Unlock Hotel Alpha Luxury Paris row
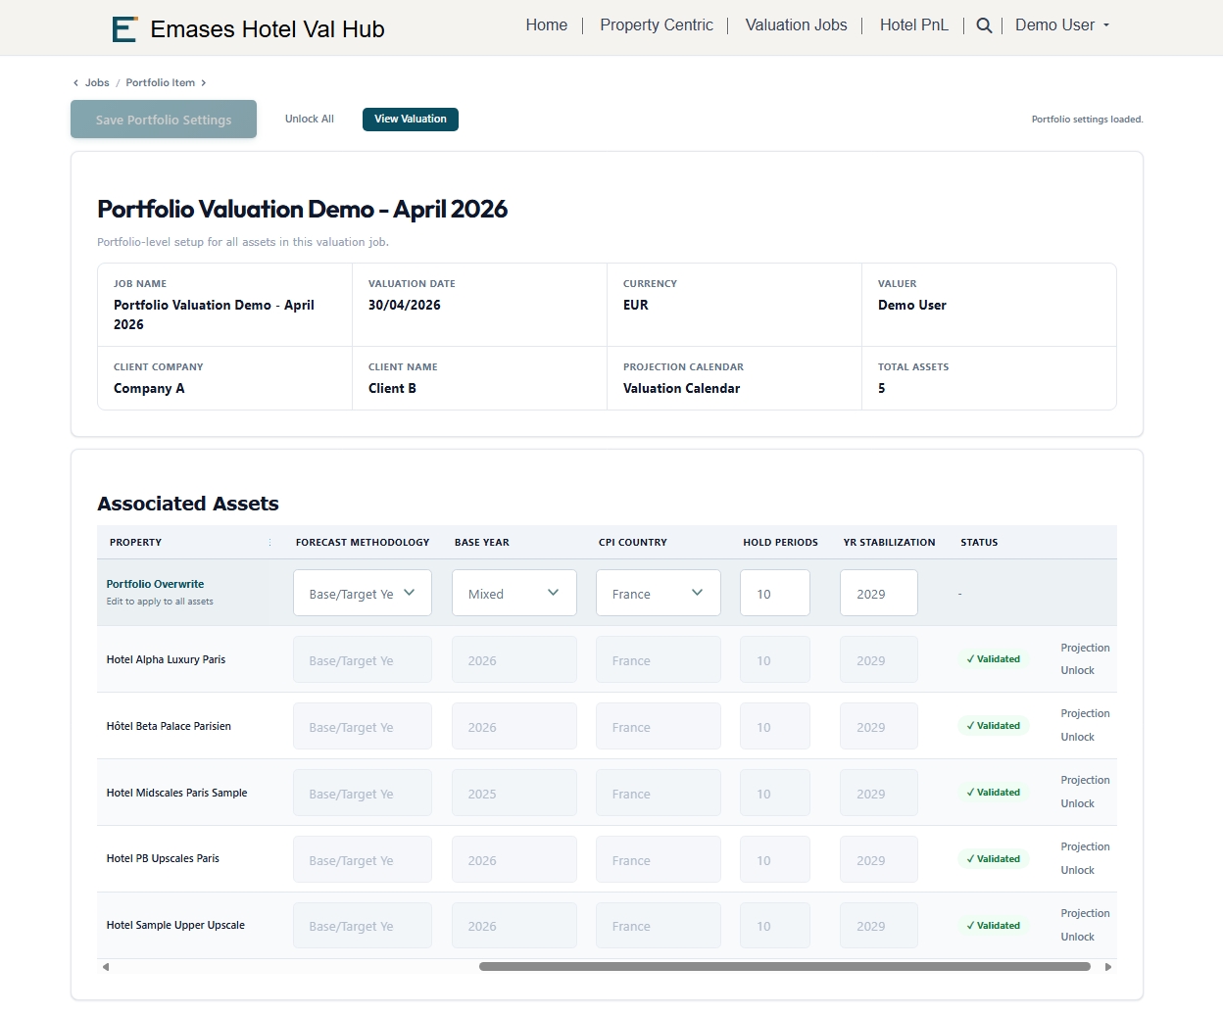 1077,671
